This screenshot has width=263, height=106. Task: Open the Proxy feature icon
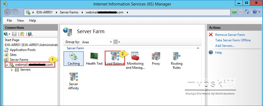(x=156, y=59)
